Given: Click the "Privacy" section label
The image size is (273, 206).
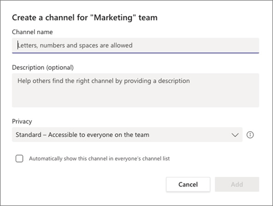Looking at the screenshot, I should point(22,121).
